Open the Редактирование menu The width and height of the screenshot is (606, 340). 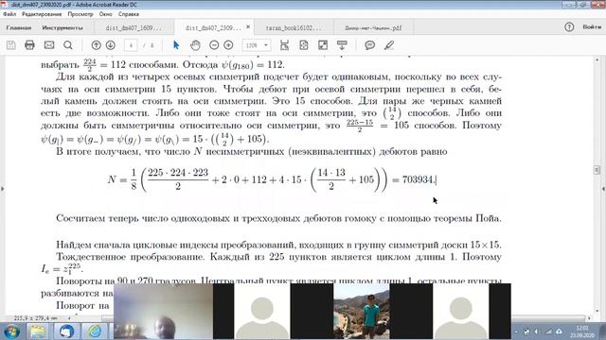pos(42,14)
